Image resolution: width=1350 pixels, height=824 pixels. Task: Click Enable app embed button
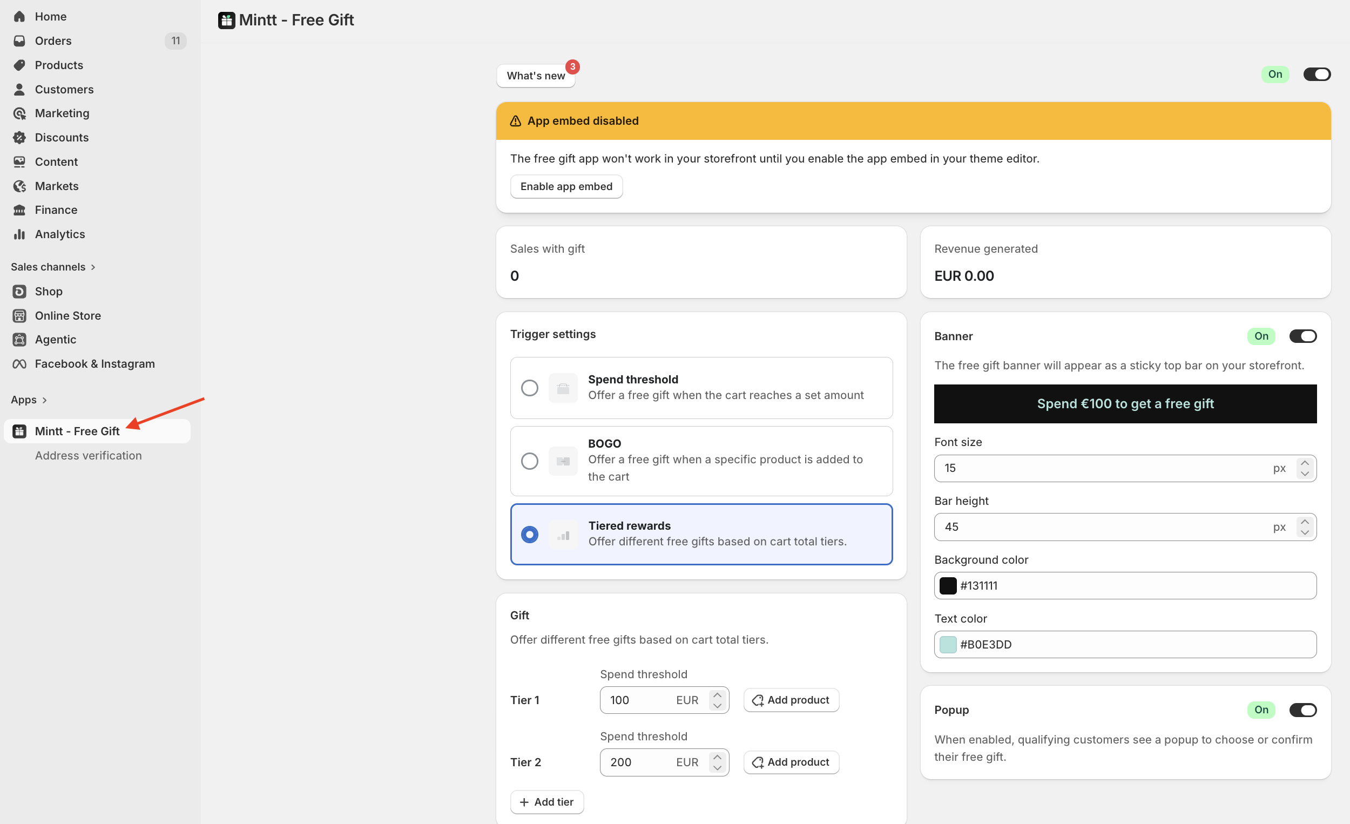coord(566,186)
